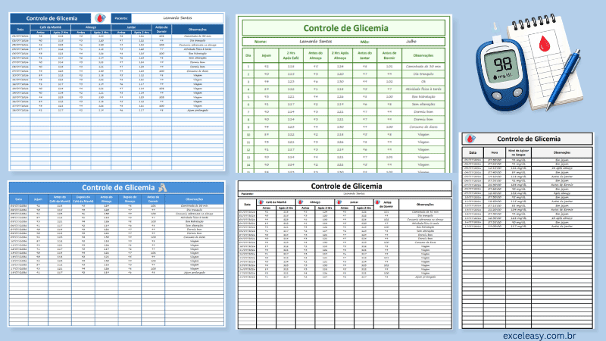
Task: Select the Controle de Glicemia title in gray narrow sheet
Action: pos(528,139)
